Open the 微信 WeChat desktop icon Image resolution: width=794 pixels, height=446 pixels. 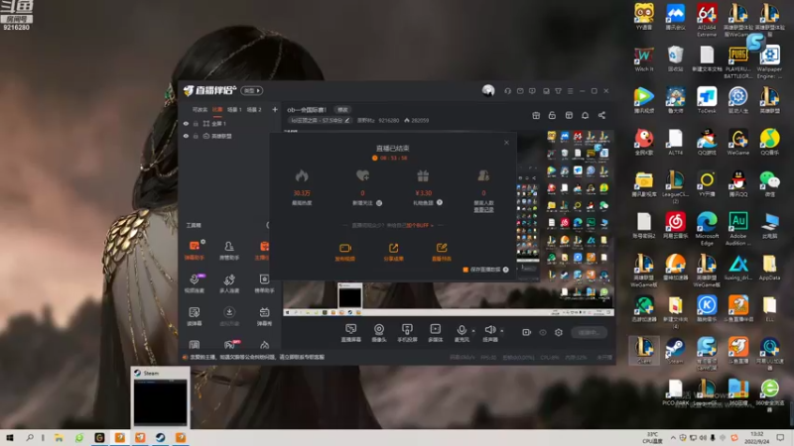tap(769, 183)
